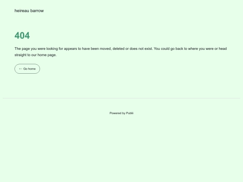
Task: Click the last digit 4 in the heading
Action: click(27, 36)
